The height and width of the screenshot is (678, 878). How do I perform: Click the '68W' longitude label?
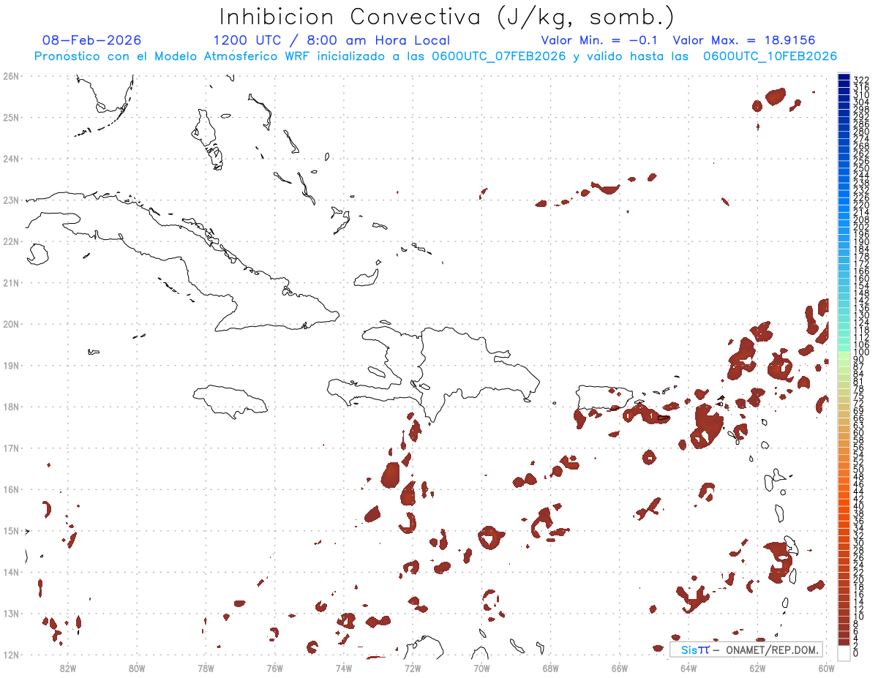click(x=551, y=668)
